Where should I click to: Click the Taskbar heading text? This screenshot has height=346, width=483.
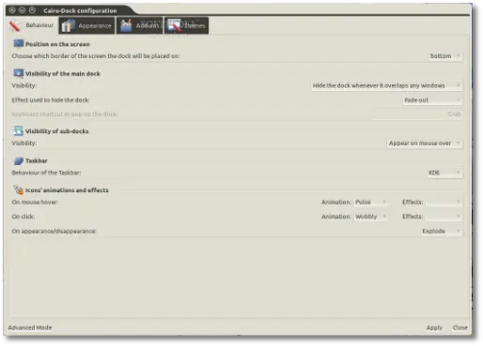point(37,160)
